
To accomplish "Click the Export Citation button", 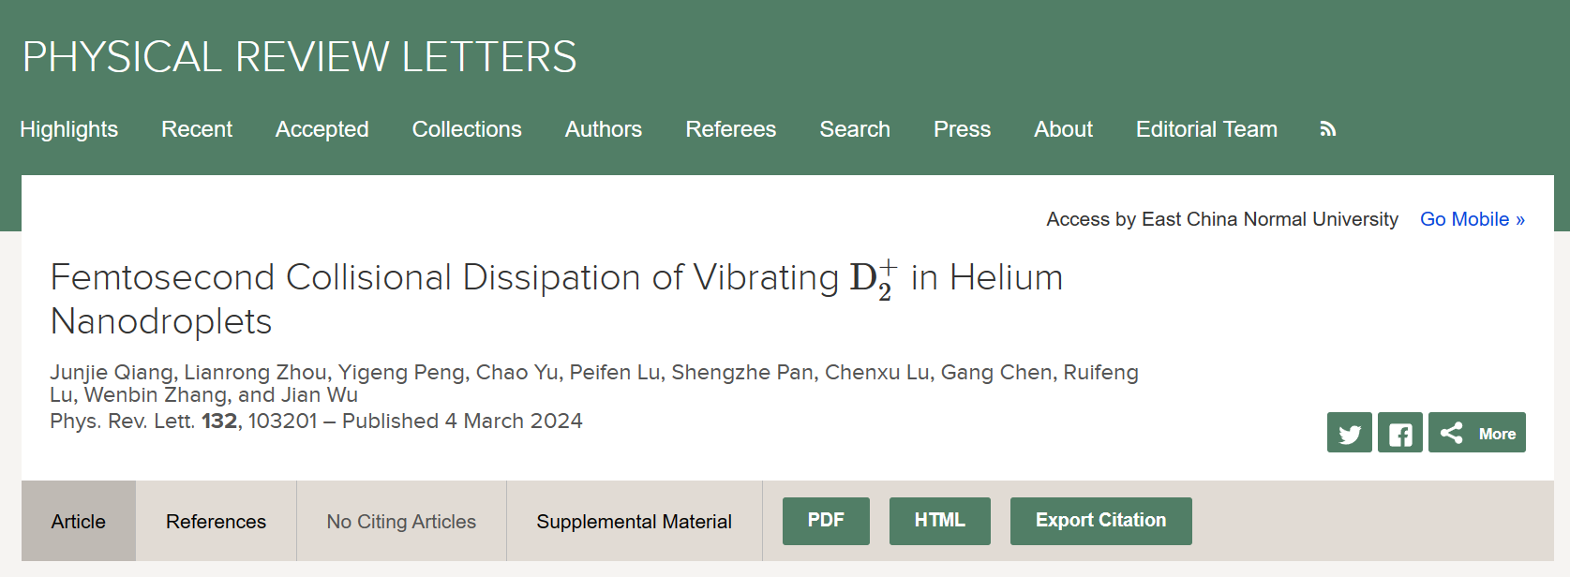I will click(1100, 521).
